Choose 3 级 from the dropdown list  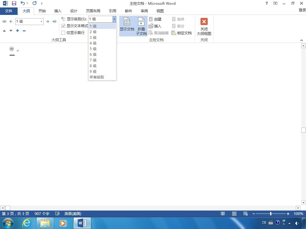tap(102, 37)
